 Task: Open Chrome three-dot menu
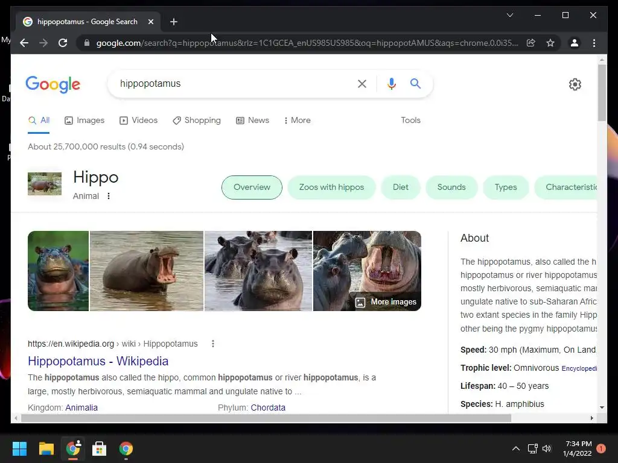point(594,43)
